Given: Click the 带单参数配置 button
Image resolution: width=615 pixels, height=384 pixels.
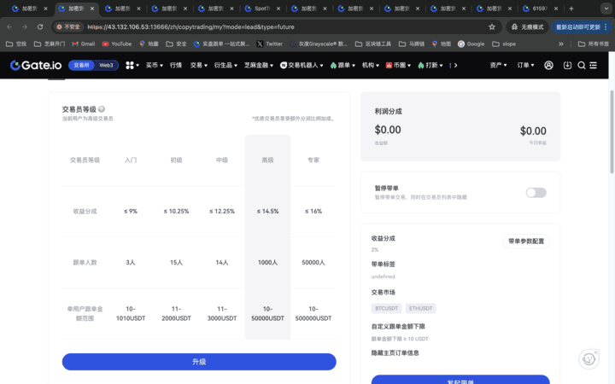Looking at the screenshot, I should pos(525,241).
